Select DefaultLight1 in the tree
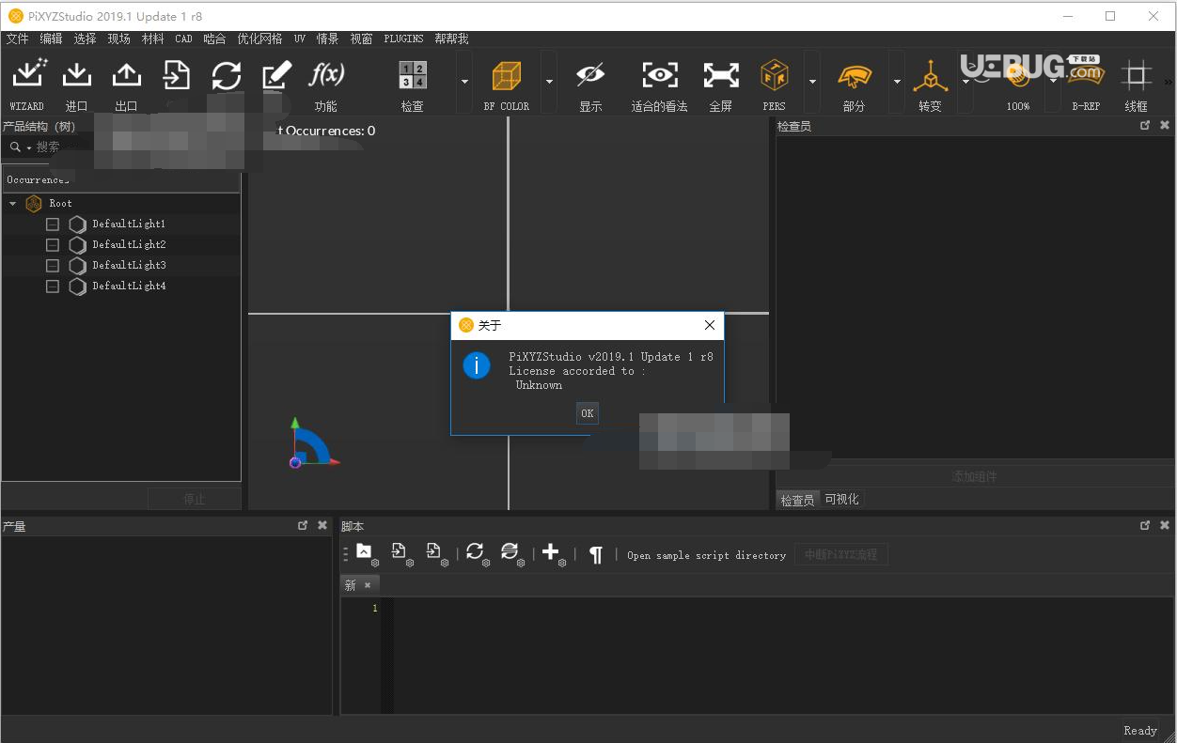 [129, 224]
